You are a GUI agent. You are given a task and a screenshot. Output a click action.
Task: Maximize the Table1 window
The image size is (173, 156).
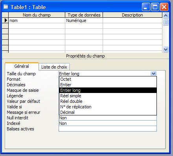click(x=155, y=7)
